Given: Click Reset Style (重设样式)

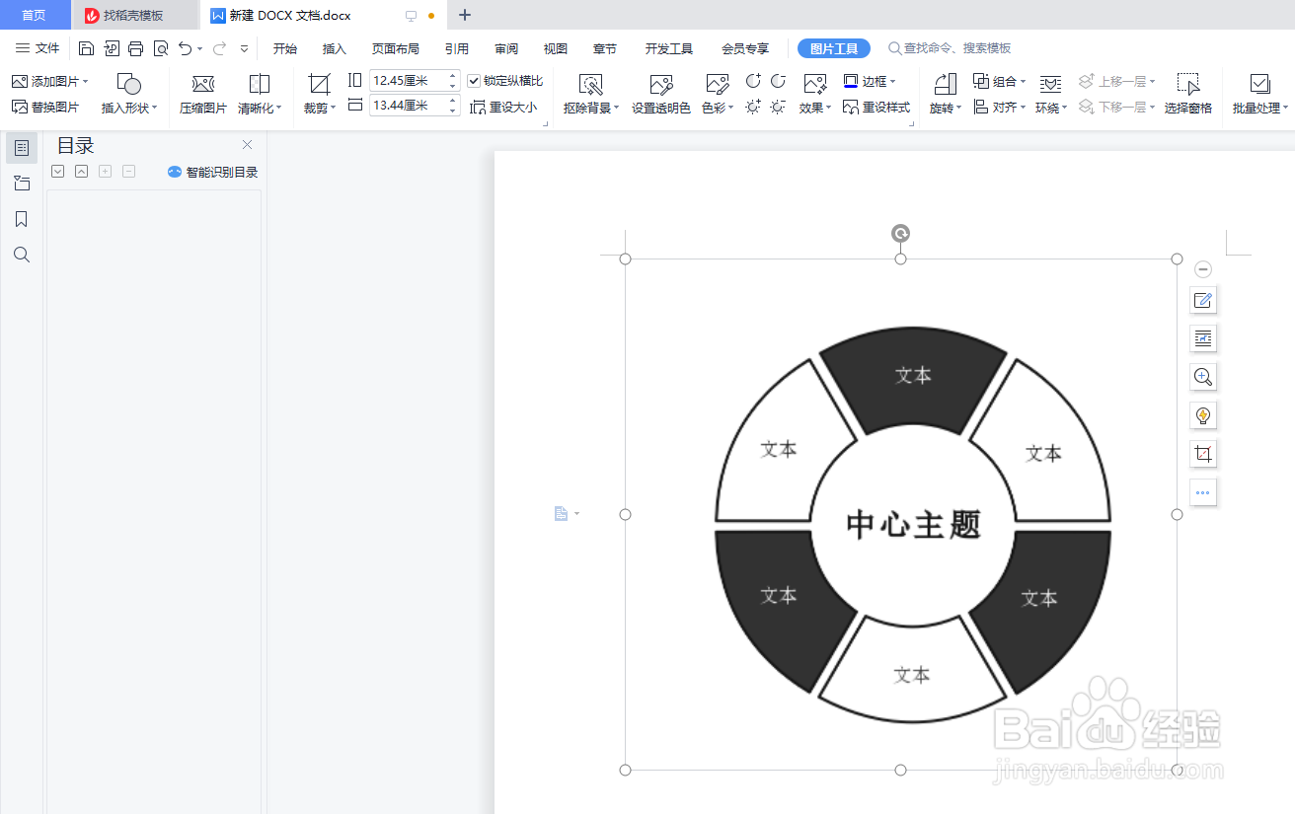Looking at the screenshot, I should [876, 107].
